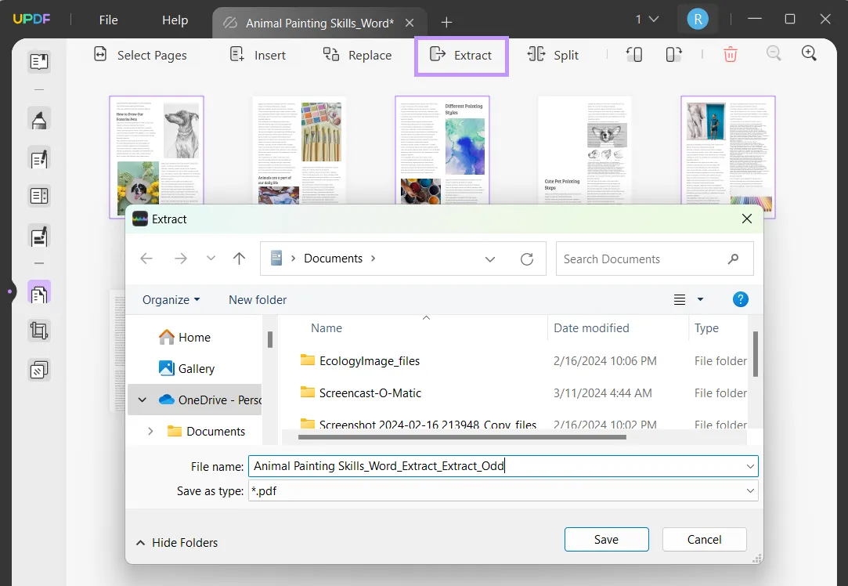This screenshot has width=848, height=586.
Task: Open the user account avatar R
Action: point(698,20)
